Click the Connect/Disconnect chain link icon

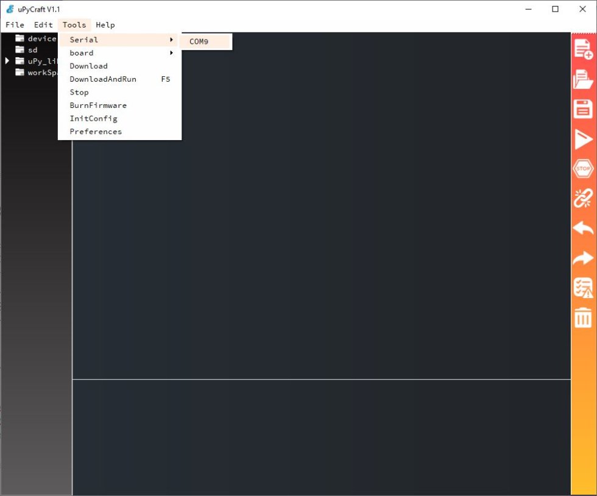pos(583,198)
